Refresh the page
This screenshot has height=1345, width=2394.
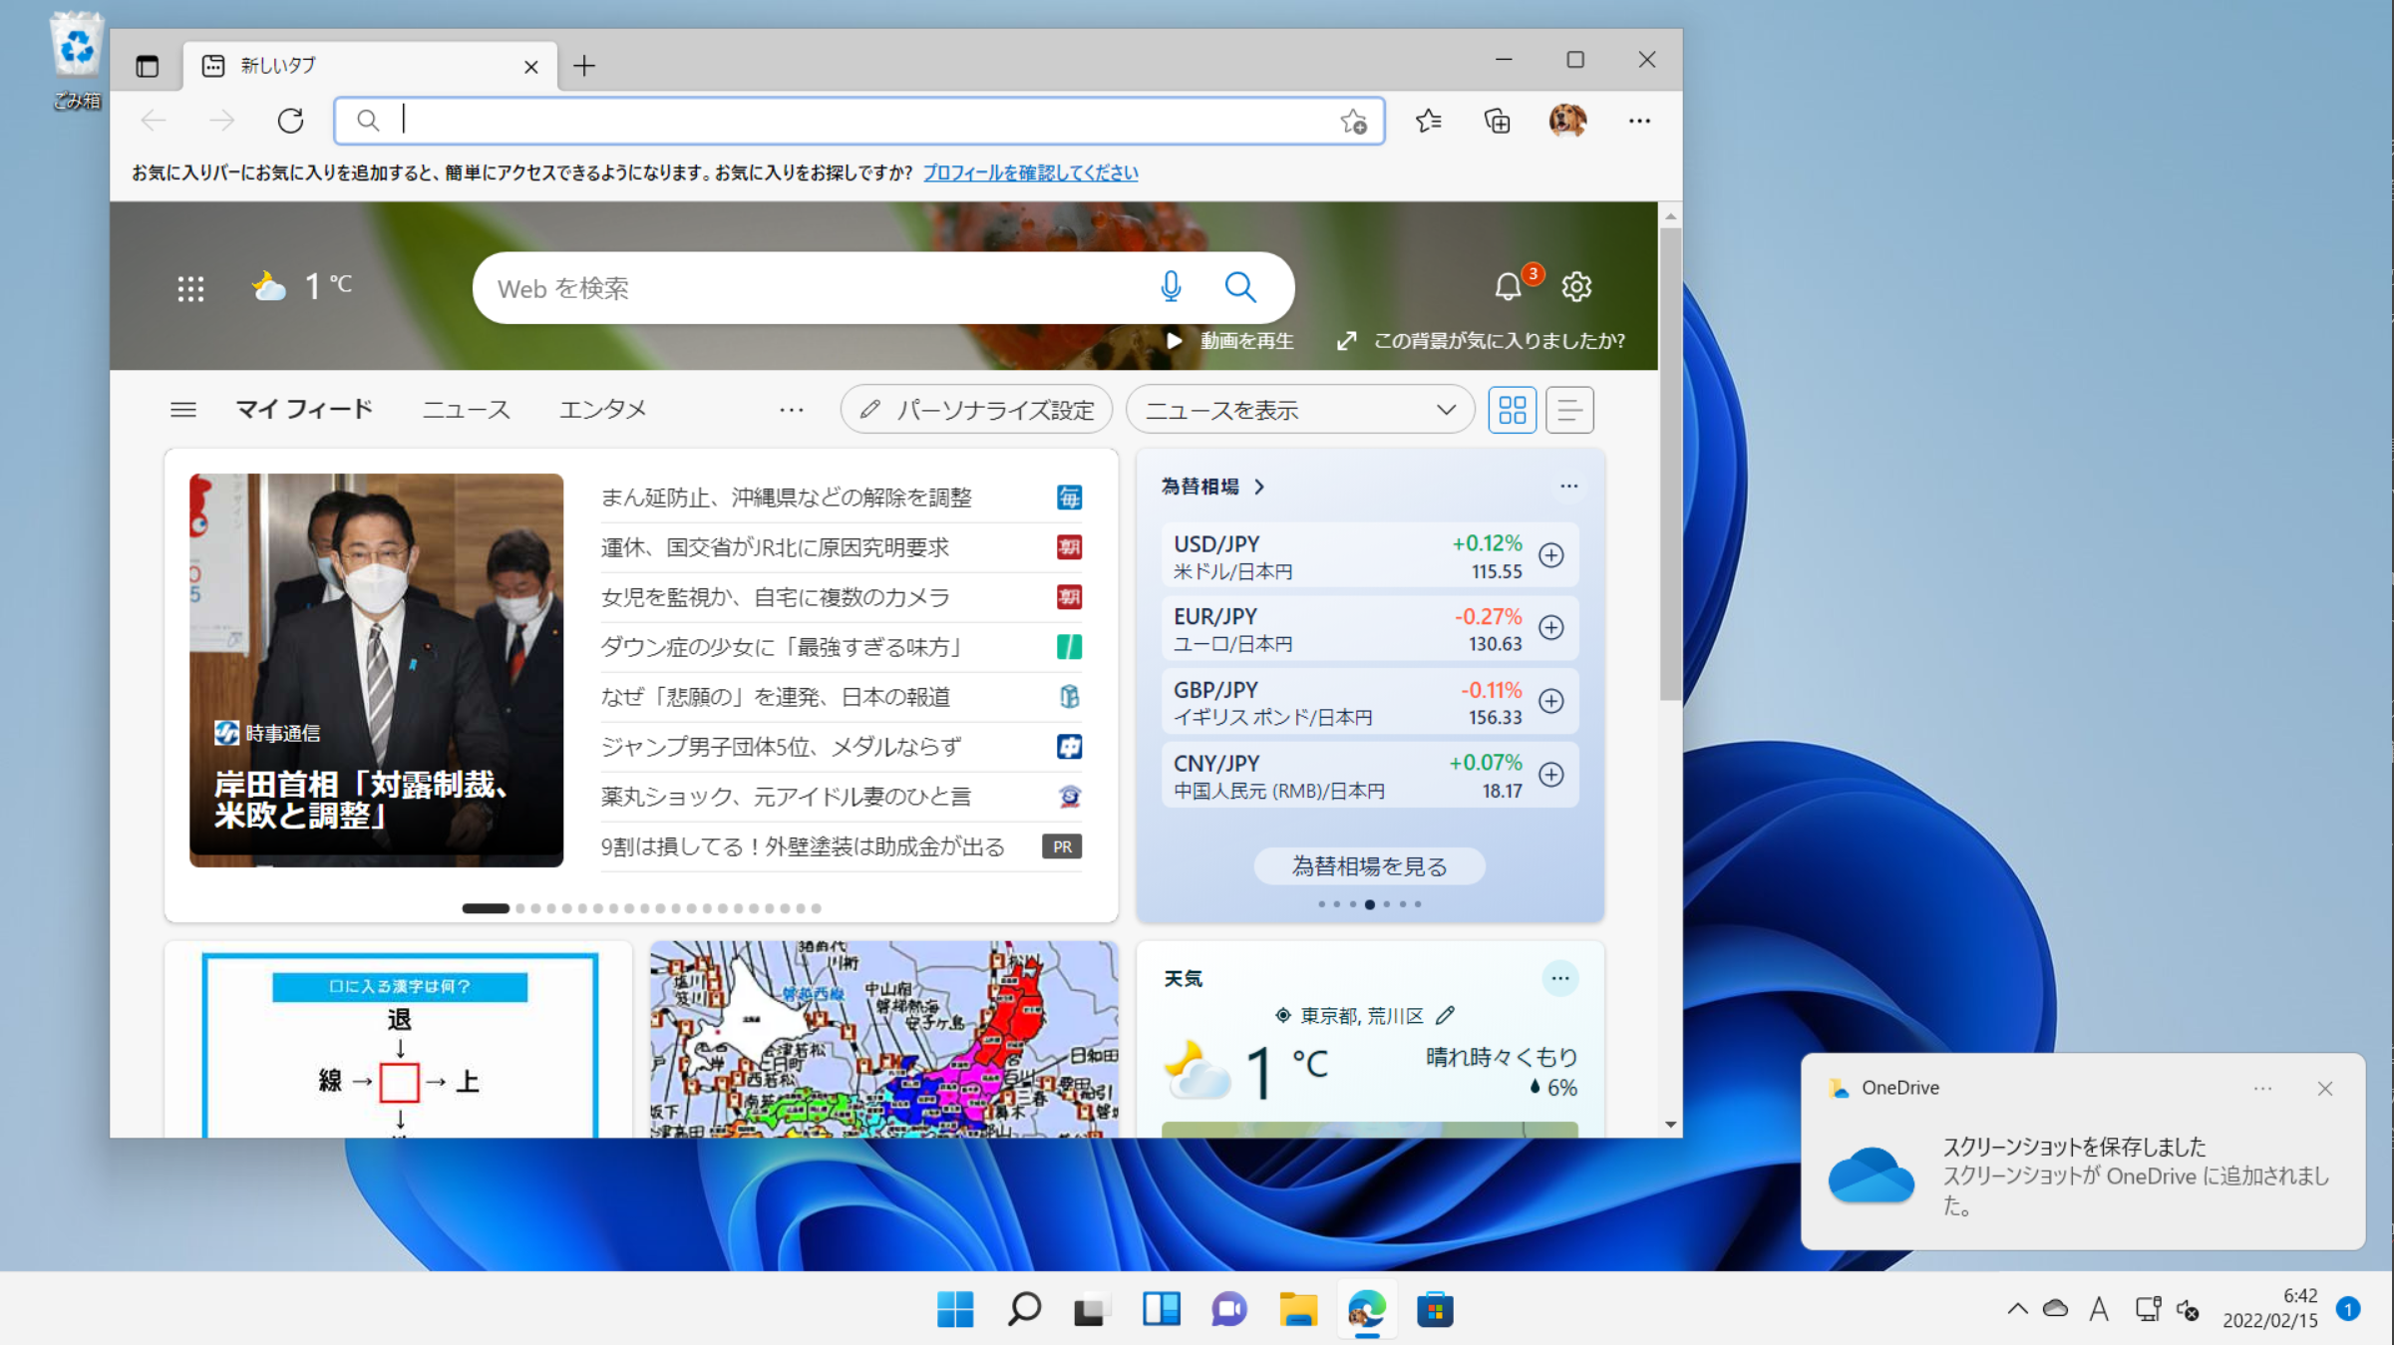pyautogui.click(x=290, y=120)
